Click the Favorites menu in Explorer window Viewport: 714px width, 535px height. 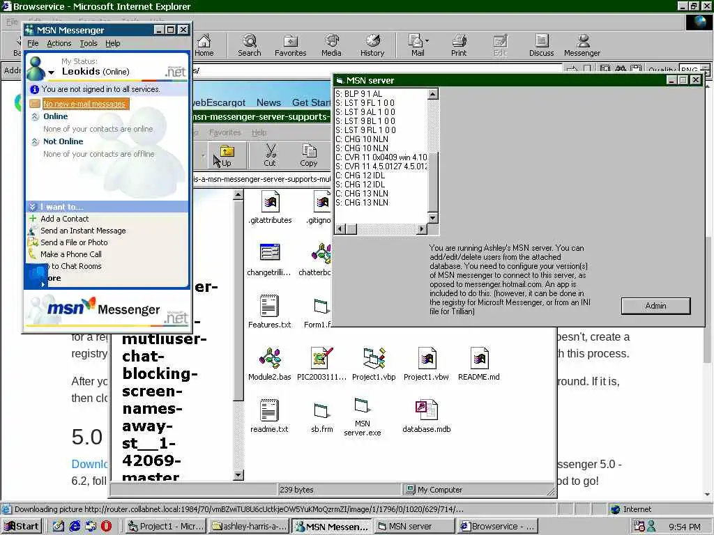[x=225, y=132]
